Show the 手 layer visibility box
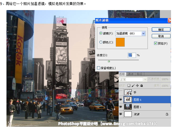The height and width of the screenshot is (129, 173). (x=121, y=92)
